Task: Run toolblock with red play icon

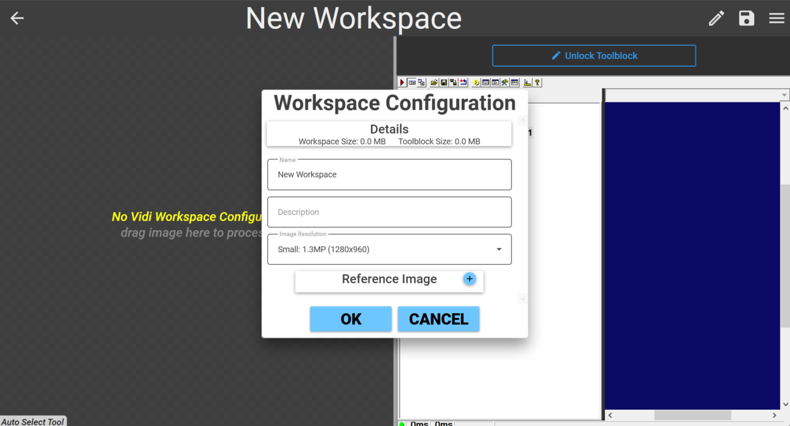Action: [402, 83]
